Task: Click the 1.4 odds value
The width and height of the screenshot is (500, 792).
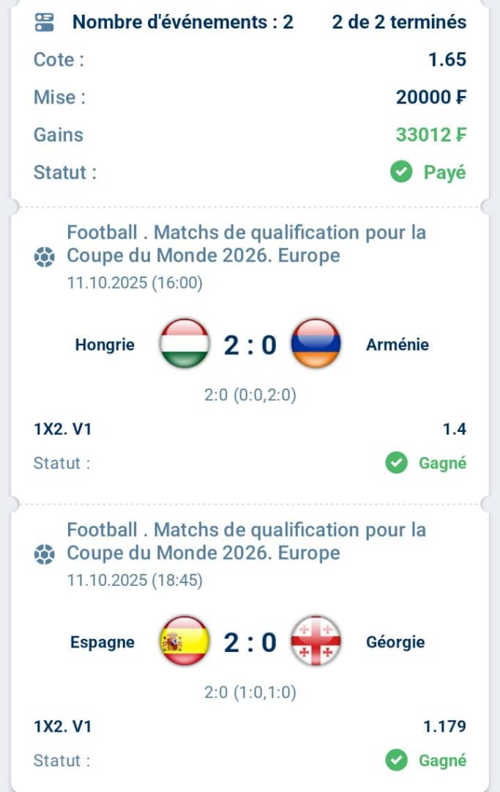Action: [x=454, y=430]
